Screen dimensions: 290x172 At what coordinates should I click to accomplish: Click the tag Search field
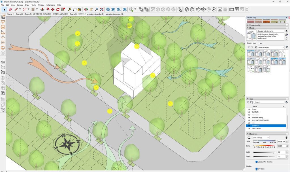coord(269,102)
